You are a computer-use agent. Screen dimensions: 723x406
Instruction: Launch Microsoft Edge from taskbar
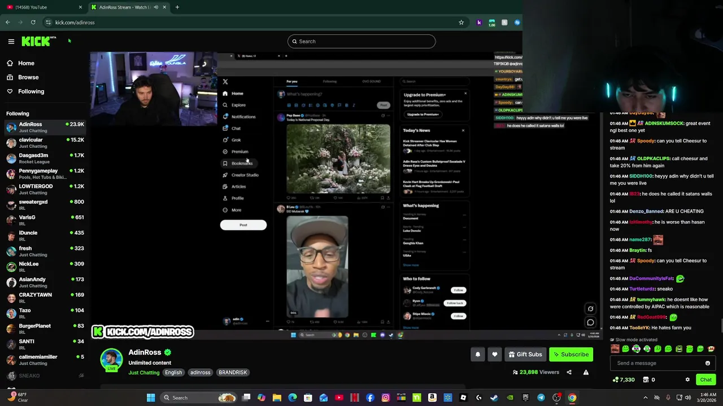[x=293, y=398]
